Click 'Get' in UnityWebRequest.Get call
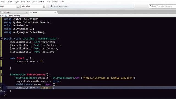The image size is (176, 99). (77, 78)
